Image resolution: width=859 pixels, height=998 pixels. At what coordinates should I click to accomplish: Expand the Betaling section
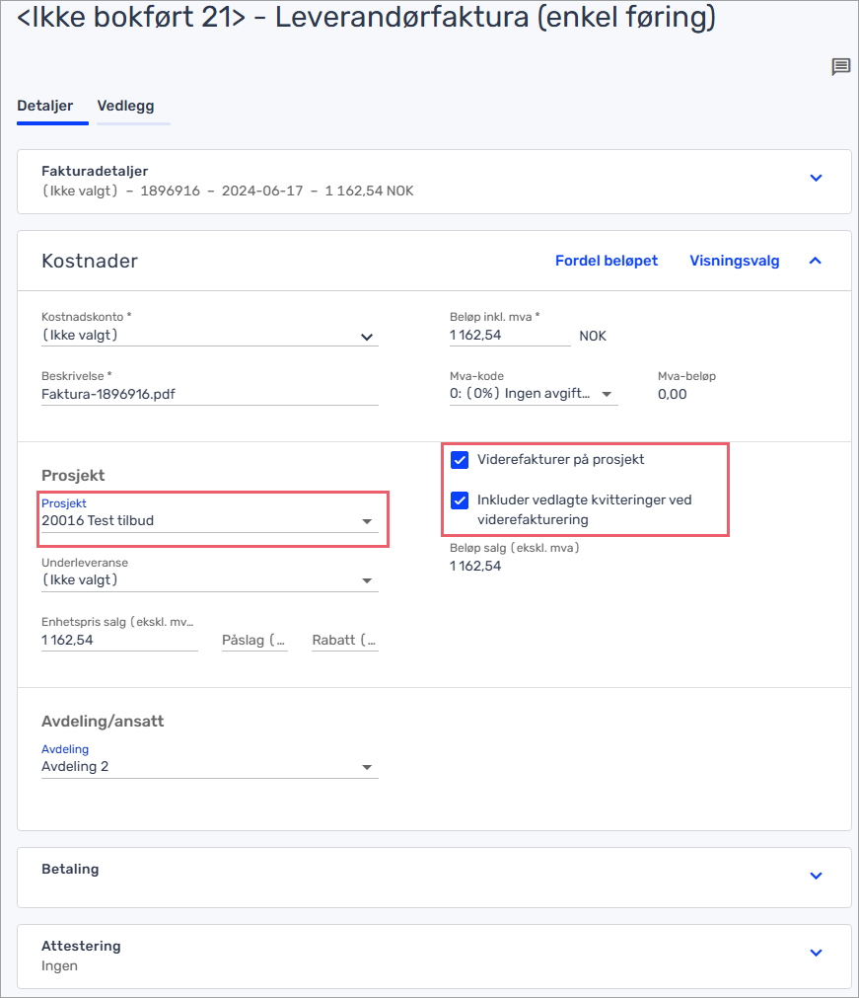point(816,876)
